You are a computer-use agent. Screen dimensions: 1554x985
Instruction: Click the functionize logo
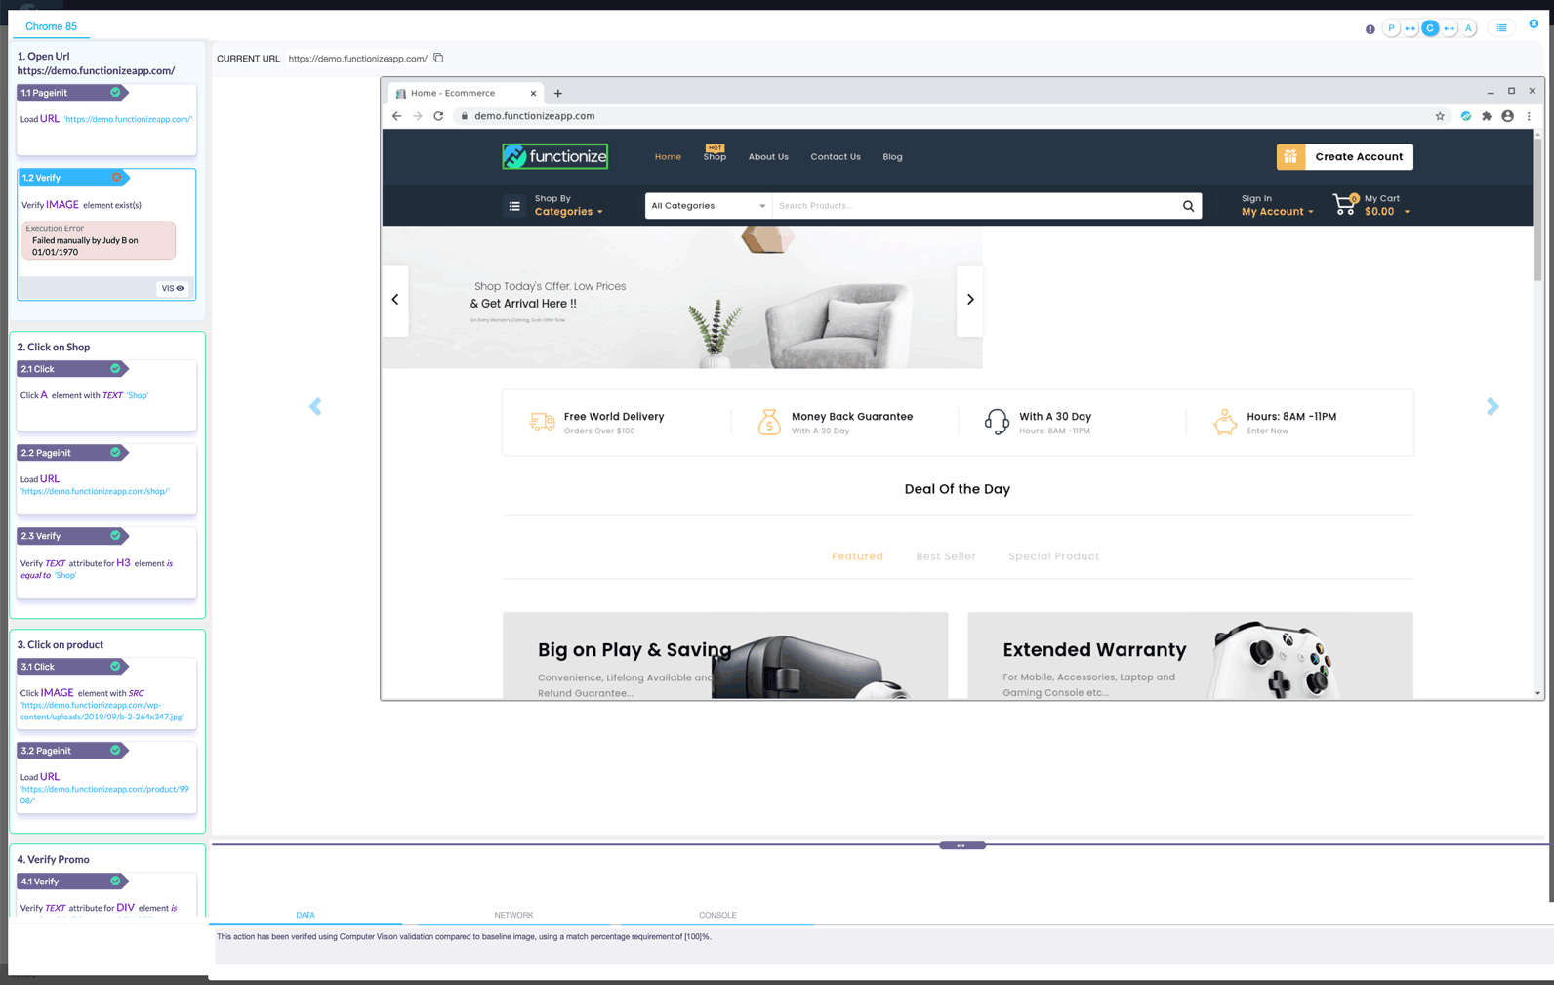(x=555, y=156)
